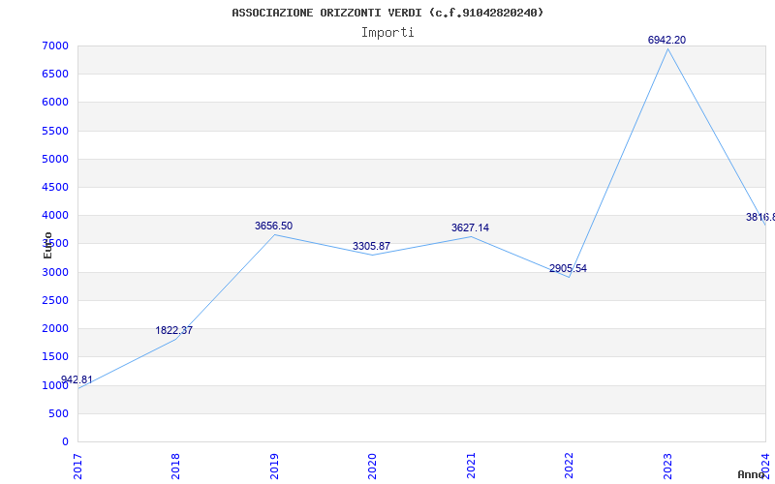Viewport: 775px width, 484px height.
Task: Click the 4000 y-axis tick label
Action: click(55, 215)
